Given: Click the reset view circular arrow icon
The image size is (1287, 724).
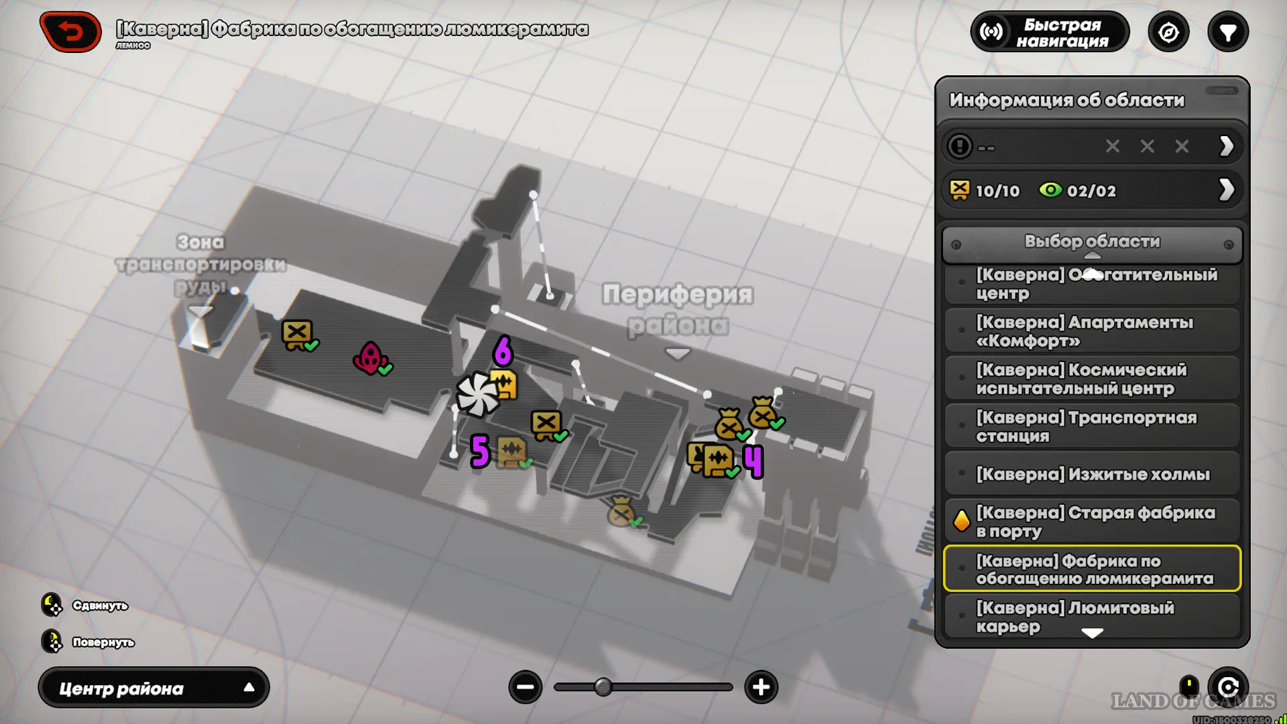Looking at the screenshot, I should click(1227, 687).
